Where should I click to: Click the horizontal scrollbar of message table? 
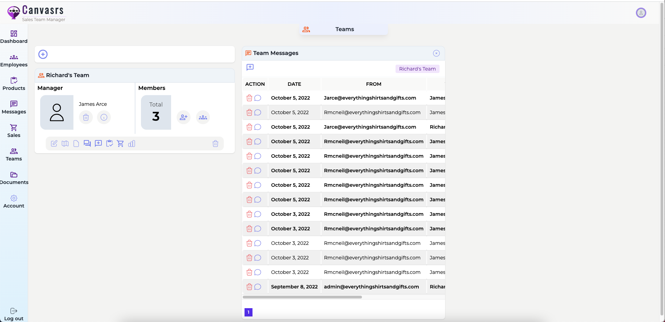pyautogui.click(x=302, y=297)
